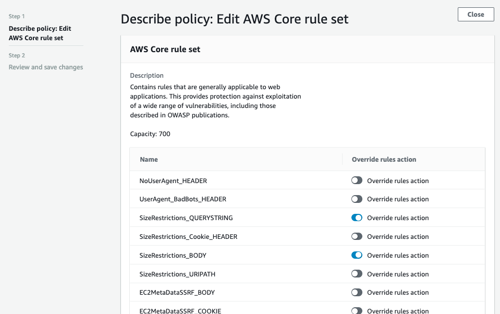The image size is (500, 314).
Task: Click the SizeRestrictions_BODY rule name
Action: tap(169, 256)
